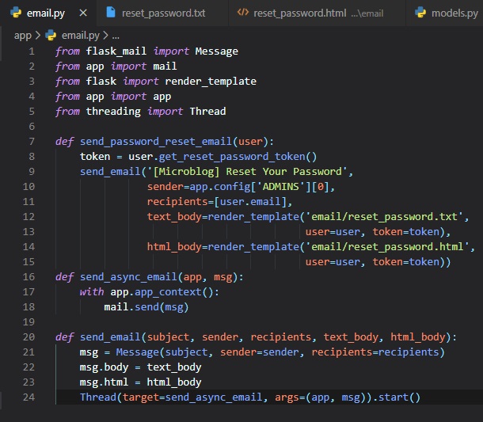Click the Python icon on models.py tab
483x422 pixels.
[419, 13]
